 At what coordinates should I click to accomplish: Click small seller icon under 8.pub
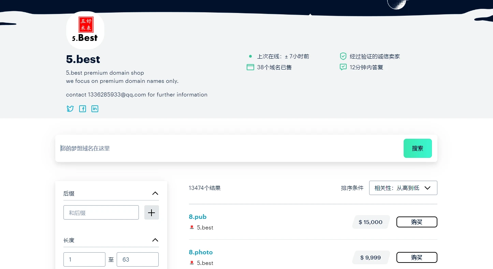[192, 227]
